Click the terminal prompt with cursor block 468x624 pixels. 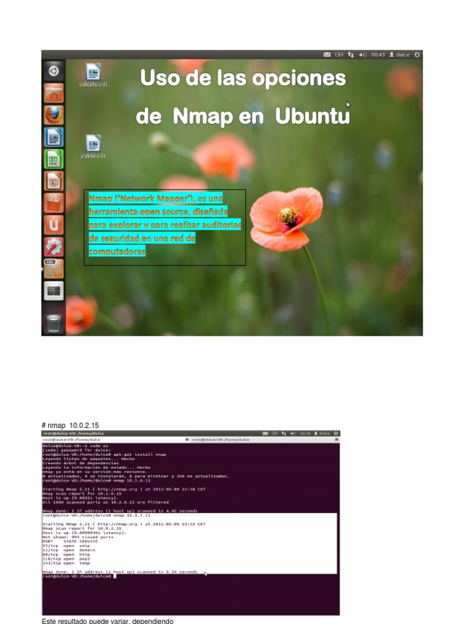click(79, 576)
